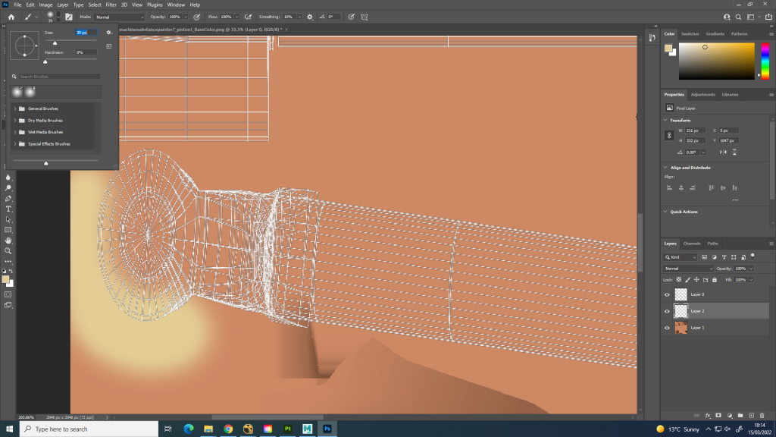This screenshot has width=776, height=437.
Task: Open the Layer menu
Action: [x=63, y=5]
